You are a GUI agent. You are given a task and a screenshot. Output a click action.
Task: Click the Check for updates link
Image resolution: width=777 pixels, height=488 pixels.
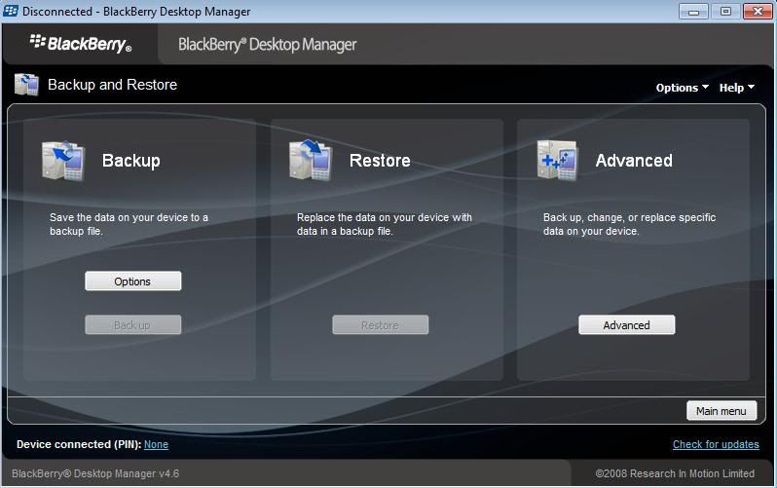pyautogui.click(x=716, y=444)
